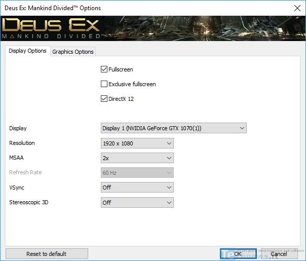Screen dimensions: 306x261
Task: Click the Reset to default button
Action: pos(47,254)
